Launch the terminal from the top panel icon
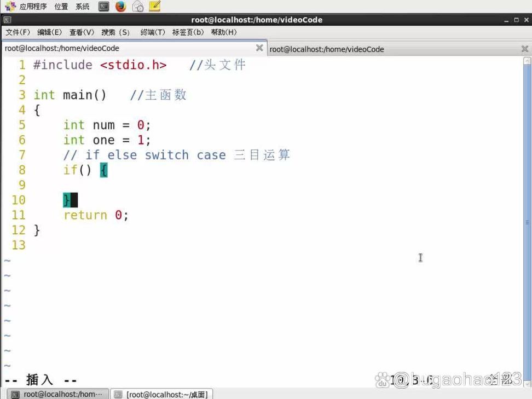 click(103, 7)
